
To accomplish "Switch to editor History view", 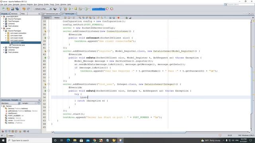I will (x=57, y=17).
